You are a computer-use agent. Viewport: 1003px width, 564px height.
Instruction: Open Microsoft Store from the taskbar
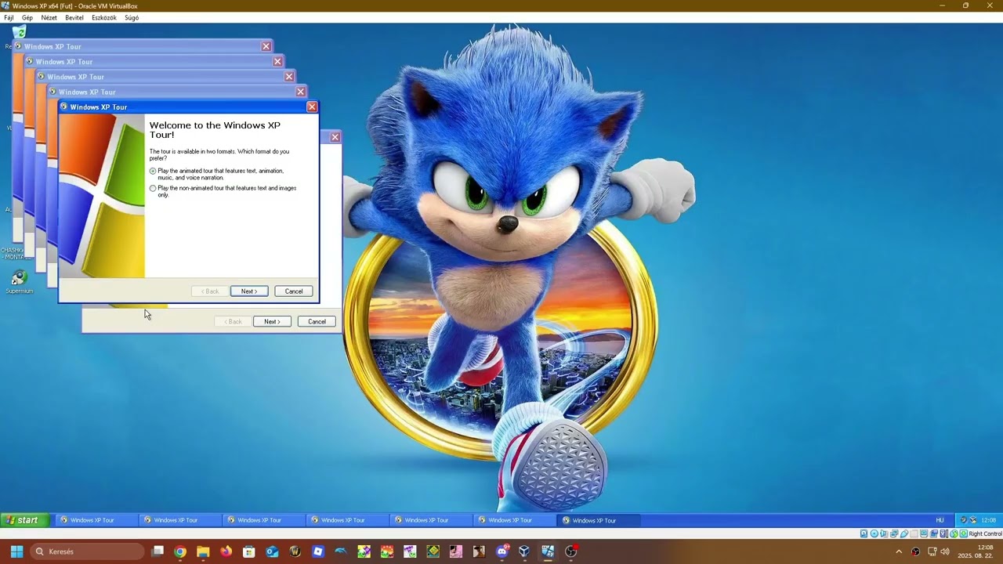[249, 551]
